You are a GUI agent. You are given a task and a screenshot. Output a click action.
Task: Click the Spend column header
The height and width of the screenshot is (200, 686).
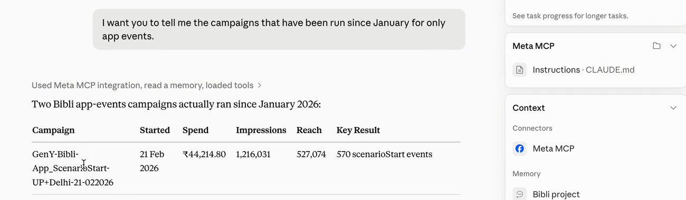pos(195,130)
